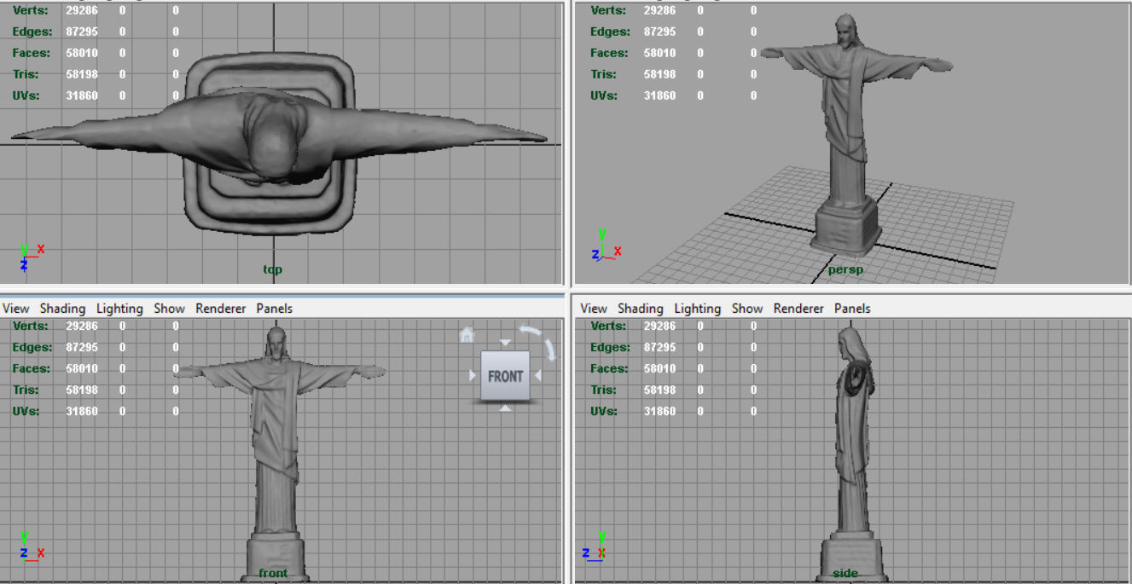Viewport: 1132px width, 584px height.
Task: Click the ViewCube right arrow triangle
Action: 538,375
